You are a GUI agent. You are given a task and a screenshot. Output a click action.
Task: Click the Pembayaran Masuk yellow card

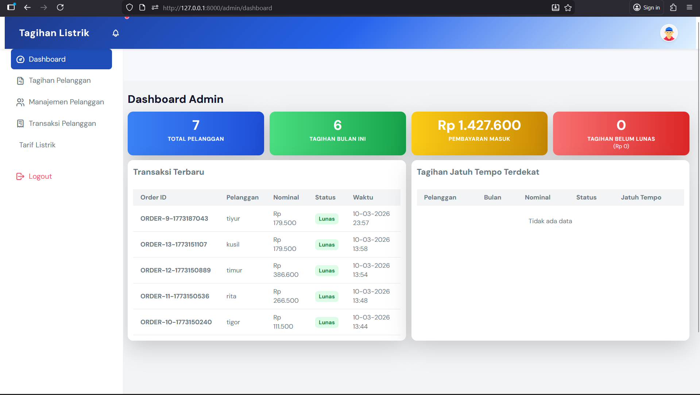point(479,133)
